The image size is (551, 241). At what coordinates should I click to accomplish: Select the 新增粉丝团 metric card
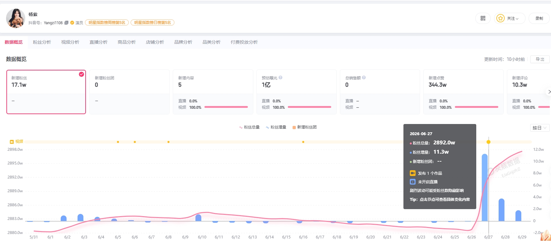coord(129,92)
